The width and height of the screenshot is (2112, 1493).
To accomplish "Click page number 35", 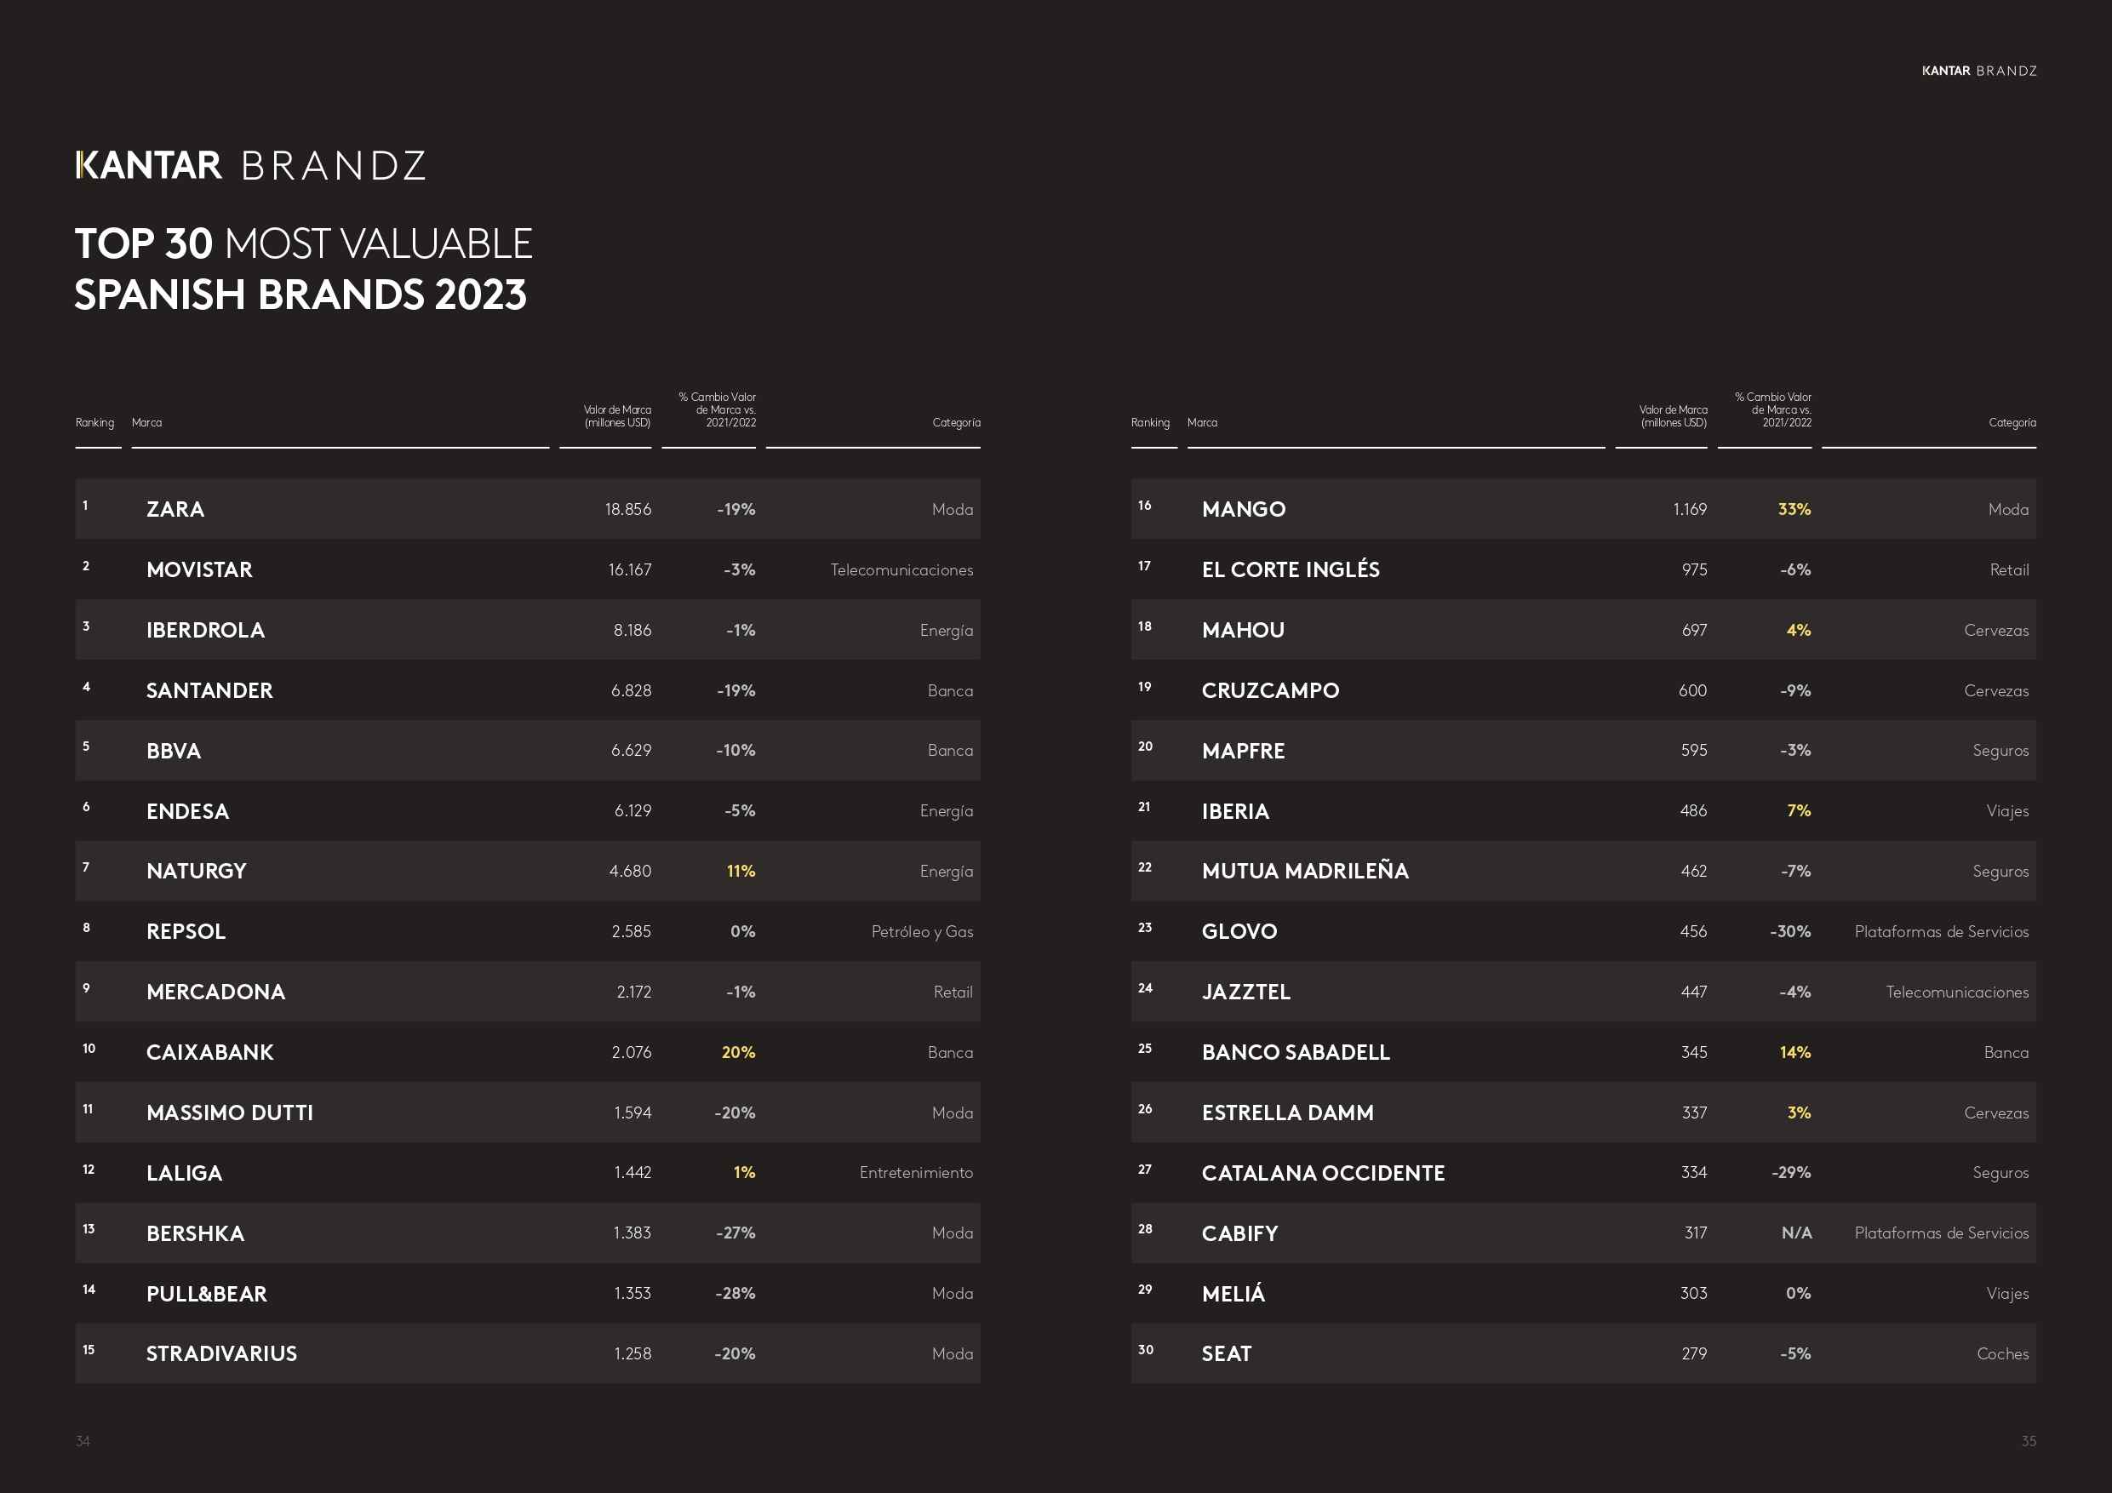I will click(x=2029, y=1440).
